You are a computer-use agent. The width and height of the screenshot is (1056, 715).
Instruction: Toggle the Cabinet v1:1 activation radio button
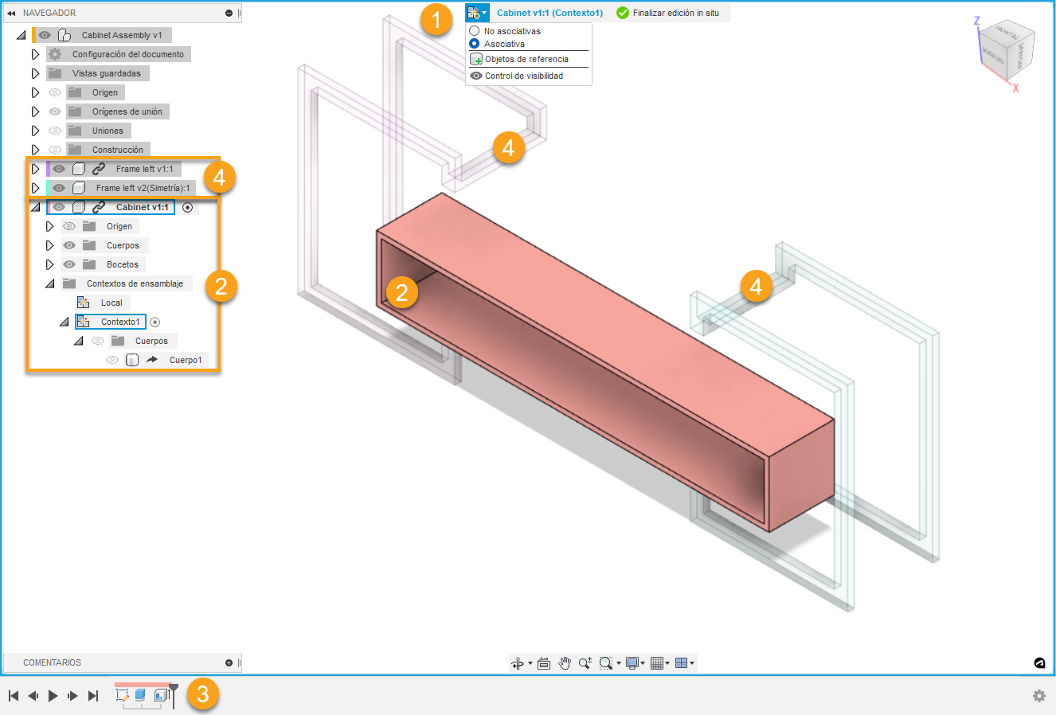tap(188, 207)
